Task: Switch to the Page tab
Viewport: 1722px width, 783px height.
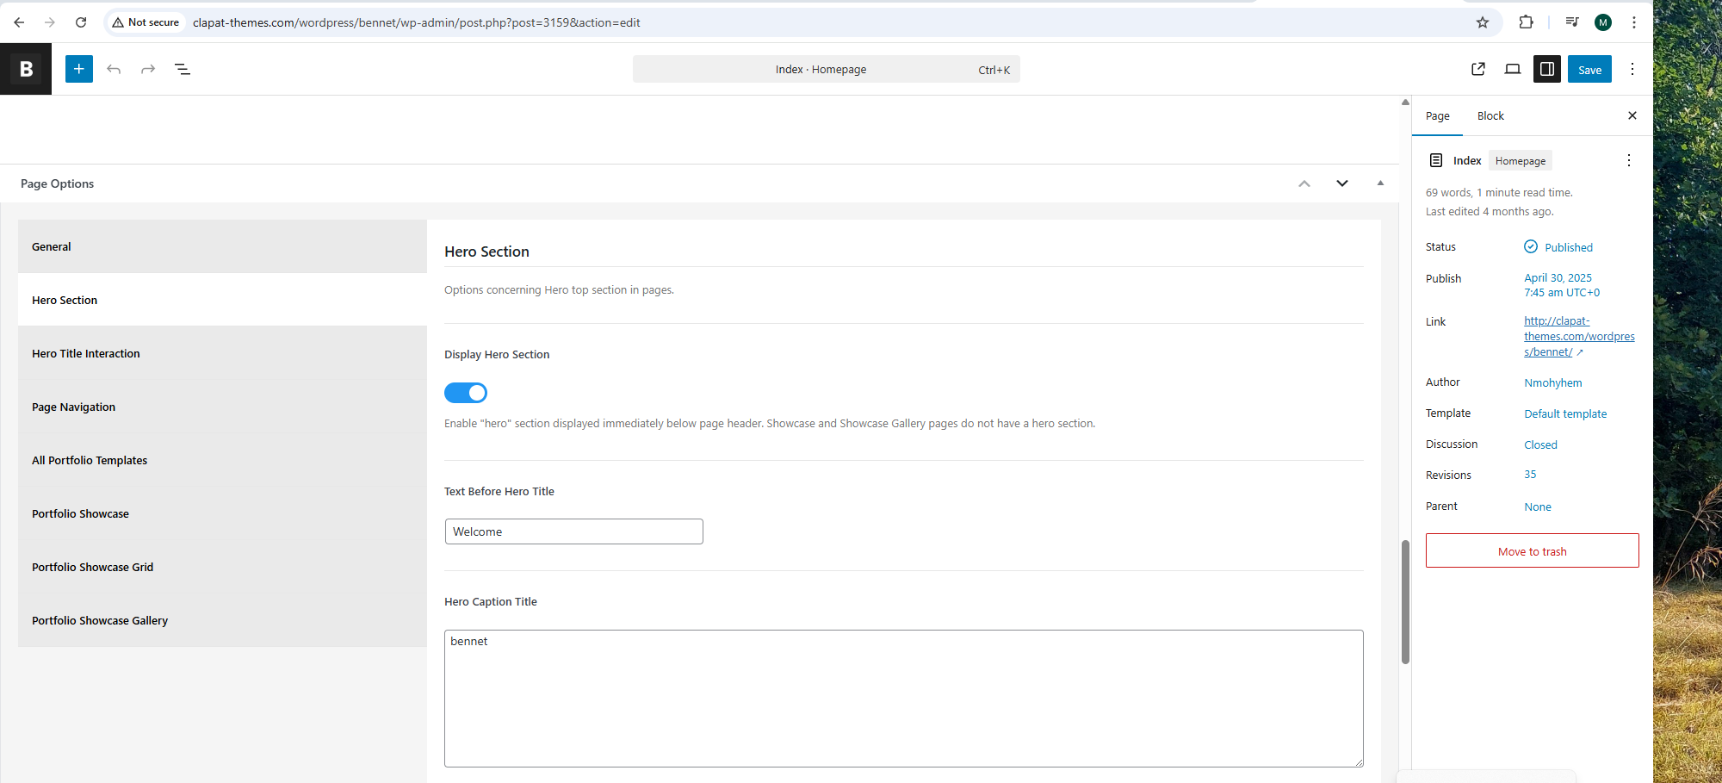Action: pos(1437,116)
